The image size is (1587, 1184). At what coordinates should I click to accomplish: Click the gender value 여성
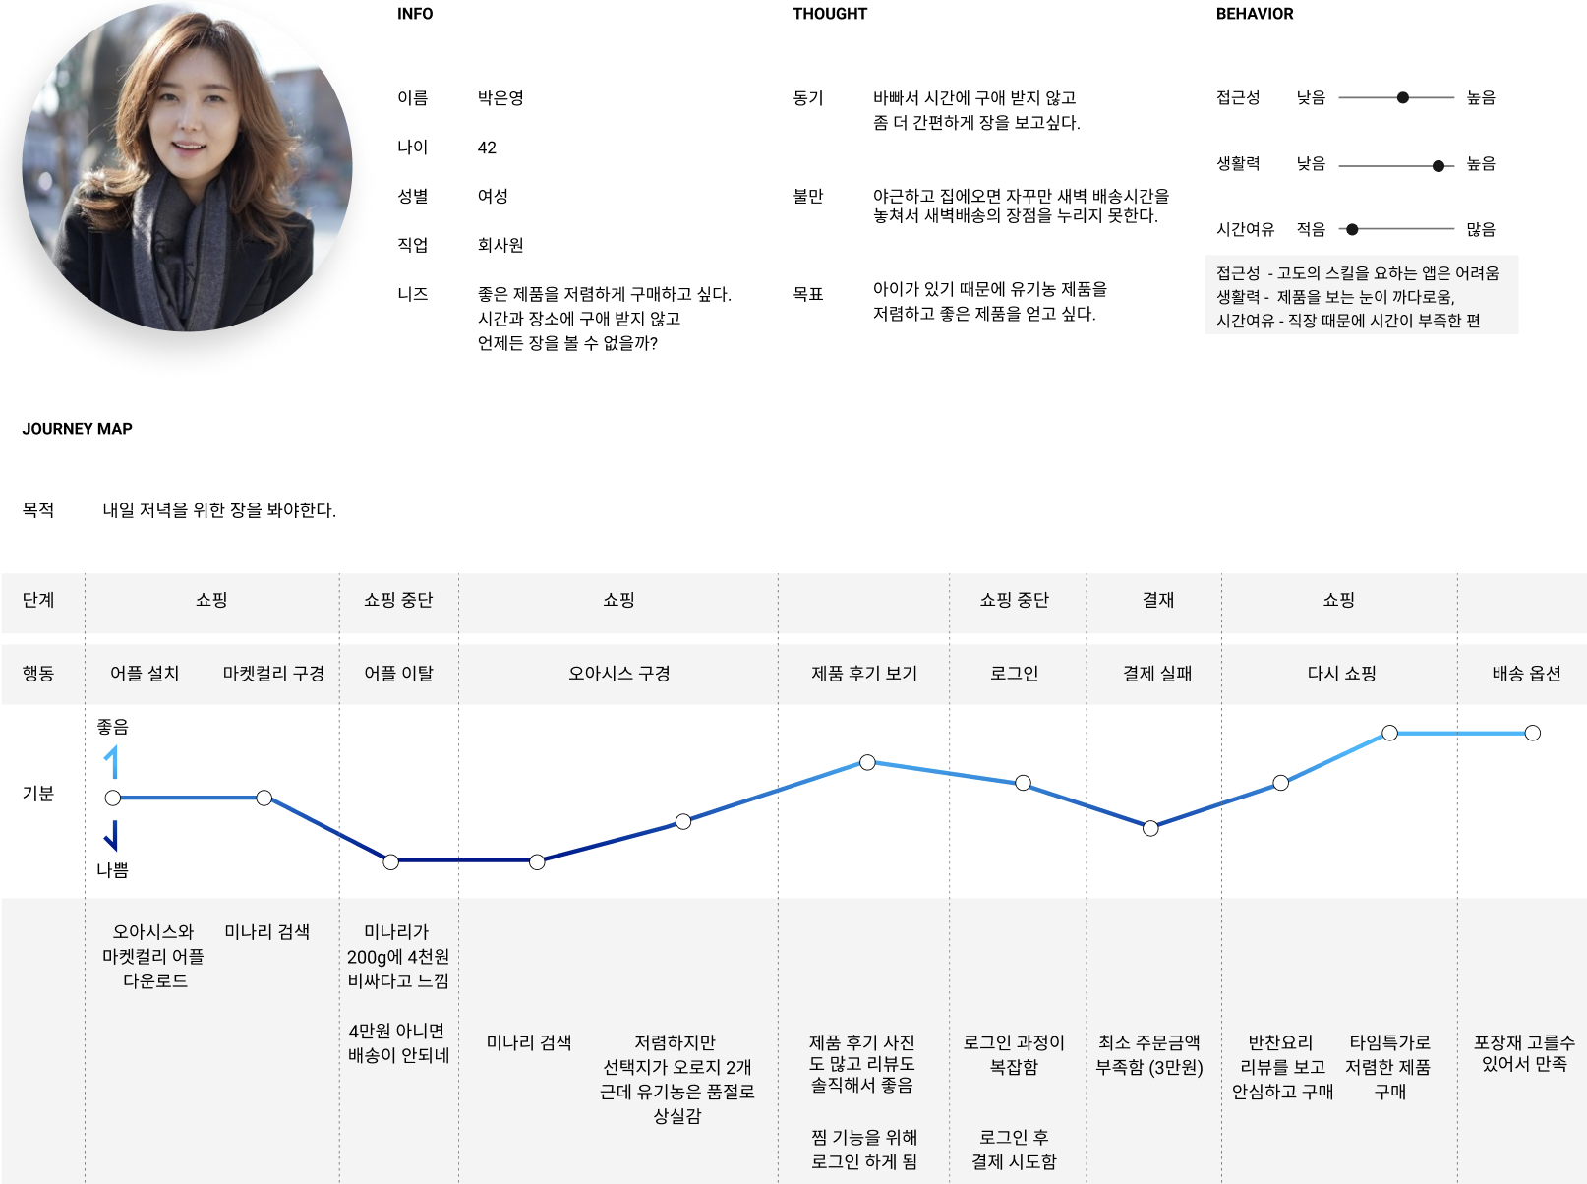(x=493, y=196)
